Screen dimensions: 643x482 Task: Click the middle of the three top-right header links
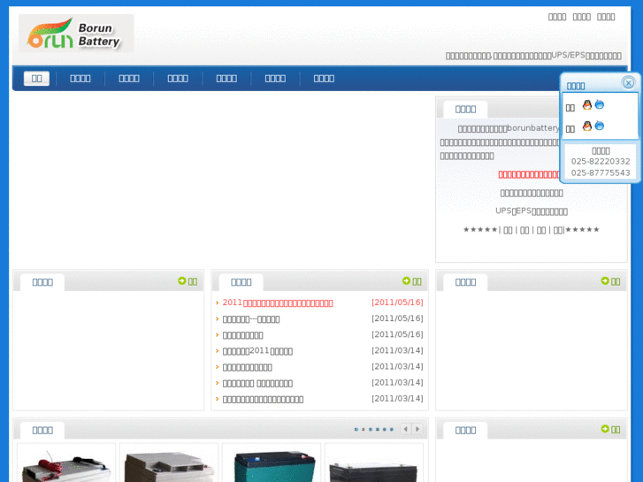click(581, 17)
